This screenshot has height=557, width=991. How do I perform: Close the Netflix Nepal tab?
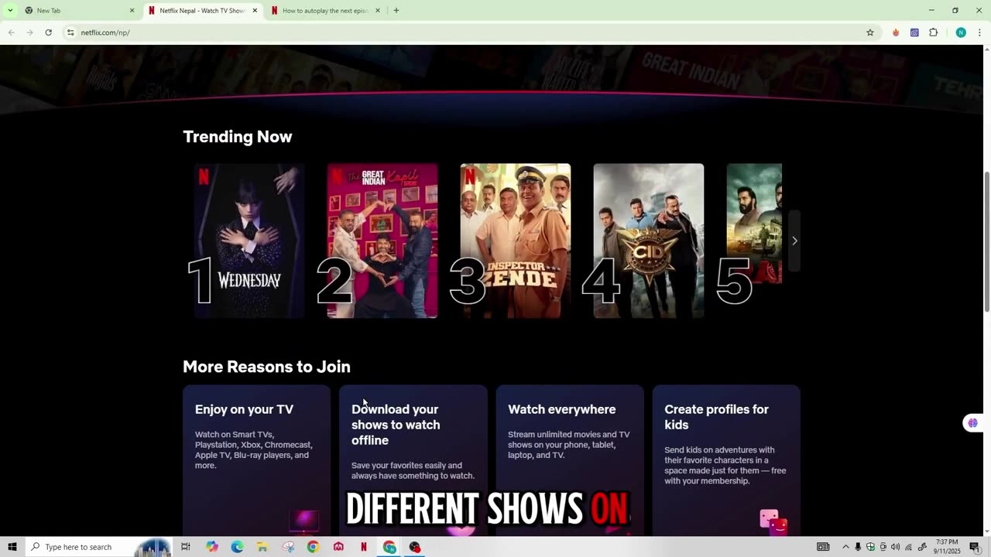pos(255,10)
